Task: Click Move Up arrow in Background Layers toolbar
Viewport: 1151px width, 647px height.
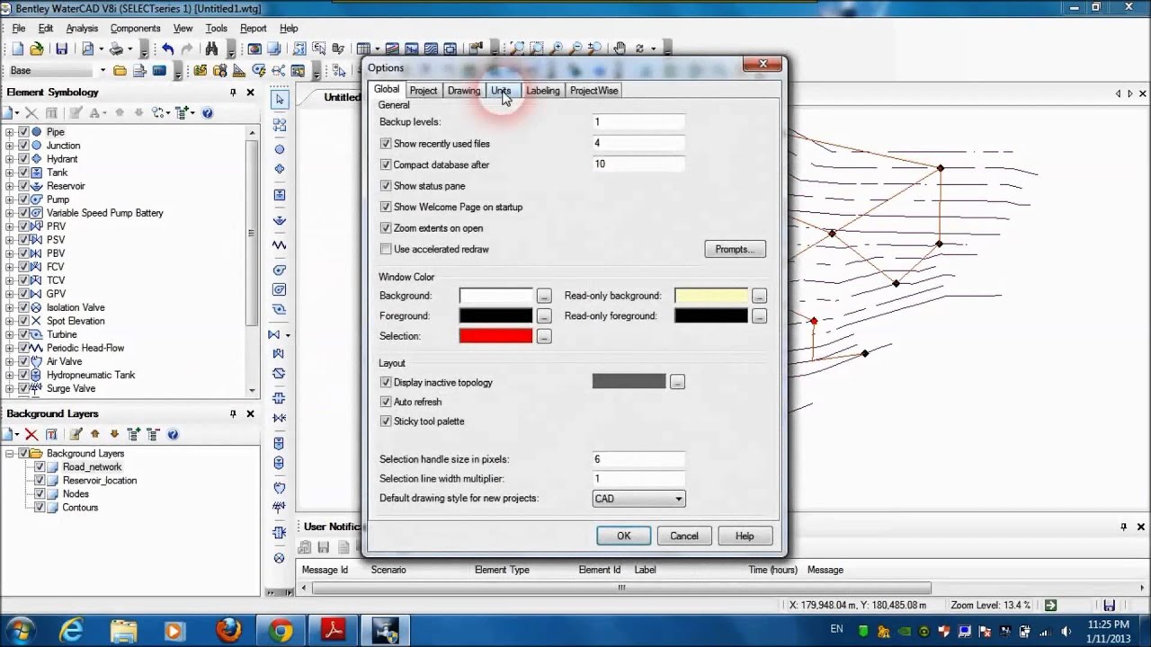Action: coord(94,435)
